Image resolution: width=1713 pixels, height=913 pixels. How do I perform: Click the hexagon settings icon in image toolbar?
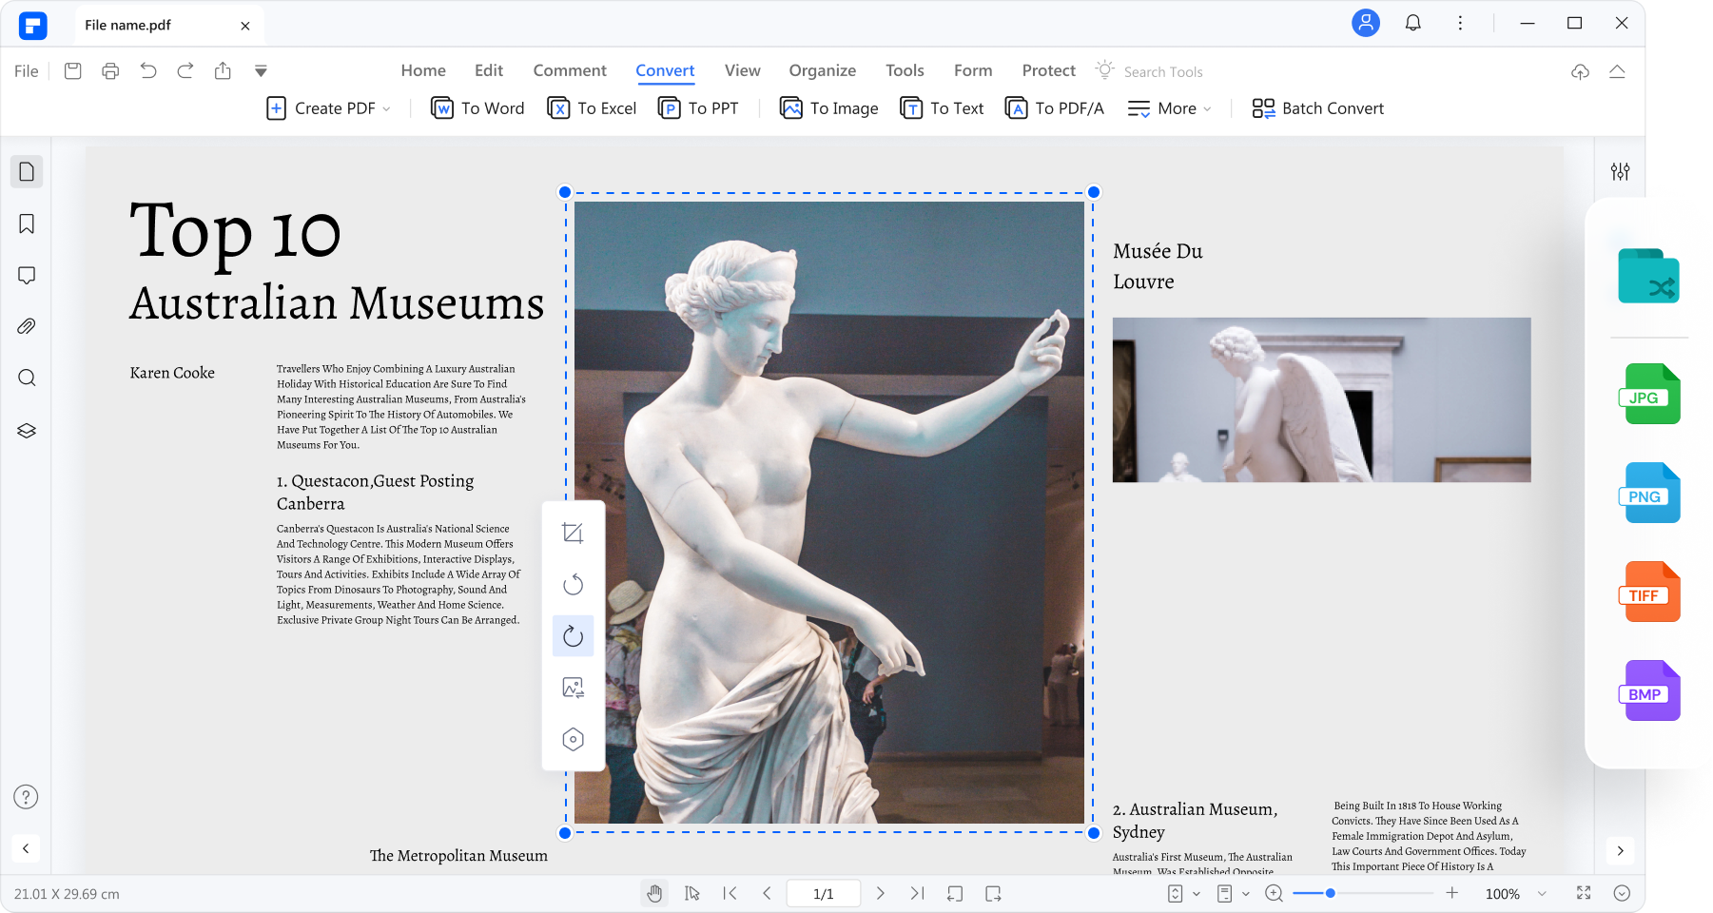[573, 739]
